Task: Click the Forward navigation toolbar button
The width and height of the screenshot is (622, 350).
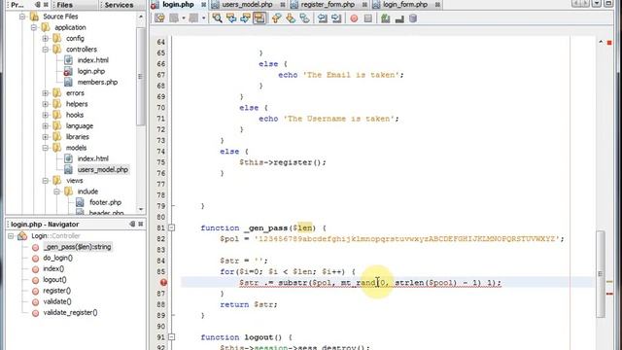Action: [x=193, y=18]
